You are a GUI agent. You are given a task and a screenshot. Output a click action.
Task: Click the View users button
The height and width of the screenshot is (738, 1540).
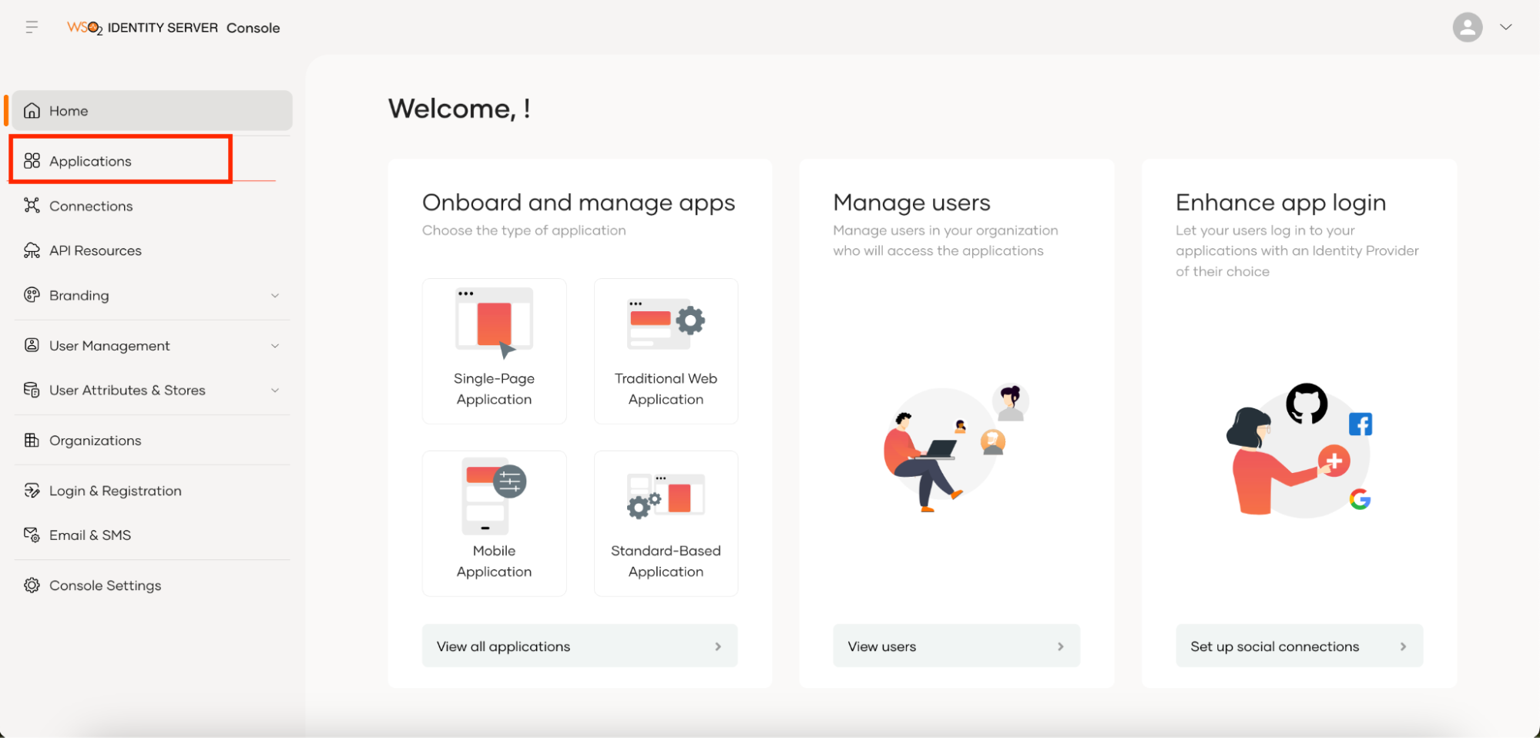point(956,646)
